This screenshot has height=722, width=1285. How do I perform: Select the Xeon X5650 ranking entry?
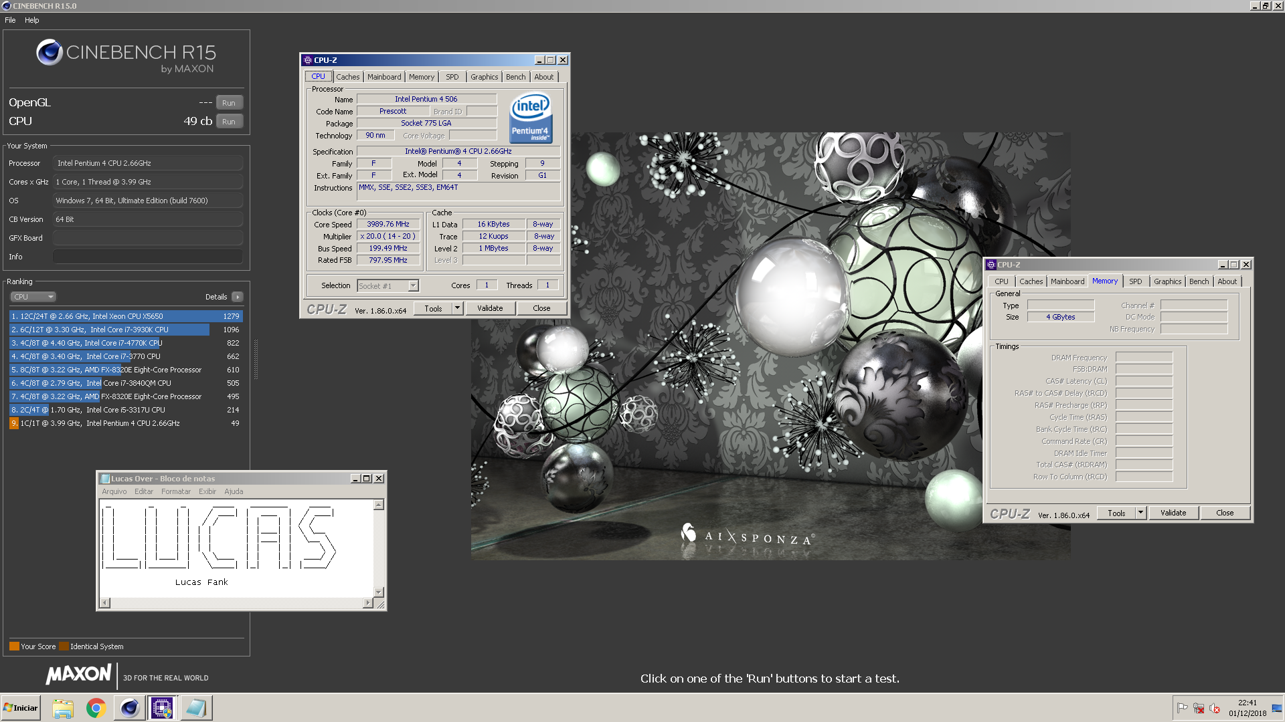pyautogui.click(x=126, y=316)
